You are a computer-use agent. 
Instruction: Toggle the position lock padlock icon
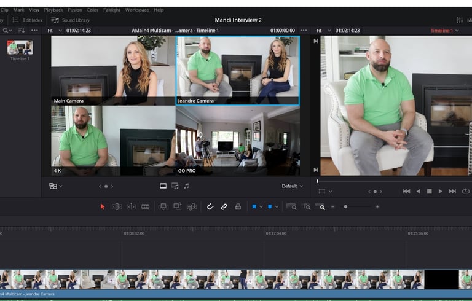pyautogui.click(x=238, y=207)
